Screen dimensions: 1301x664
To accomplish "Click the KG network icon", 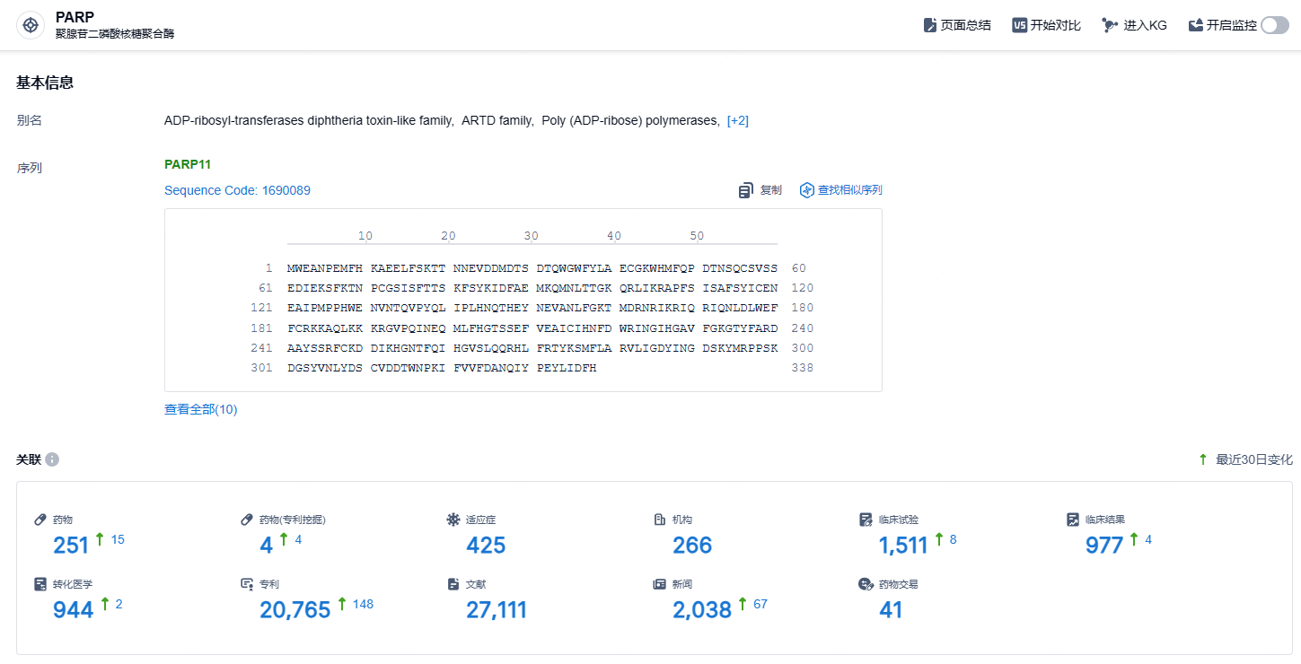I will click(x=1110, y=25).
